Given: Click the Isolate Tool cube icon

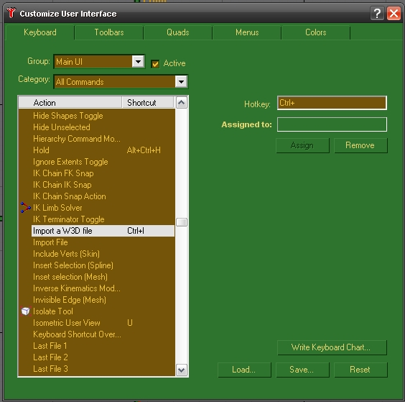Looking at the screenshot, I should pos(26,311).
